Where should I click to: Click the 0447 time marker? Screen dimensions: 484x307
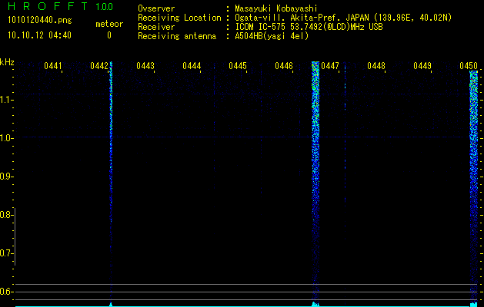click(330, 66)
